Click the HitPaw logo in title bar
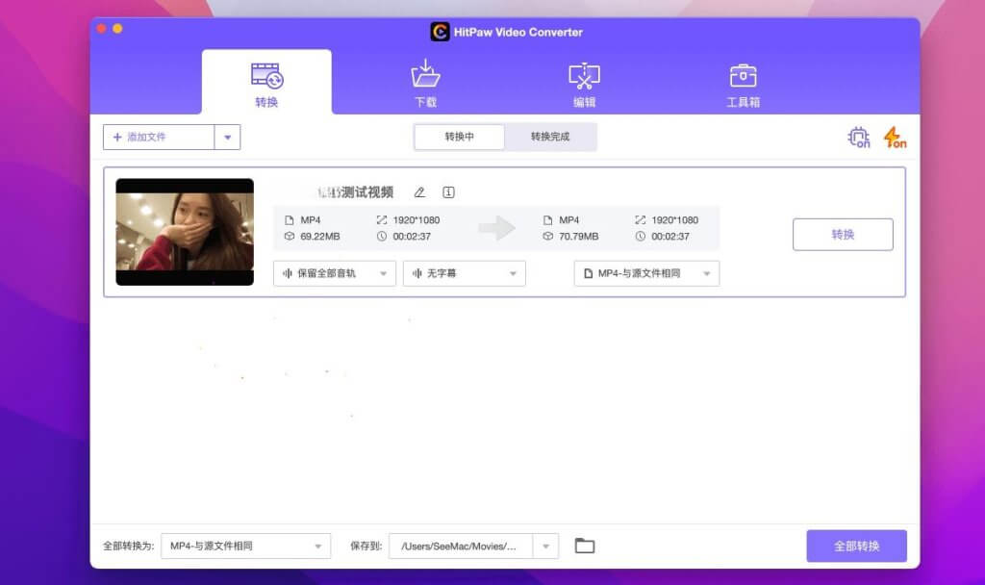 pos(440,32)
